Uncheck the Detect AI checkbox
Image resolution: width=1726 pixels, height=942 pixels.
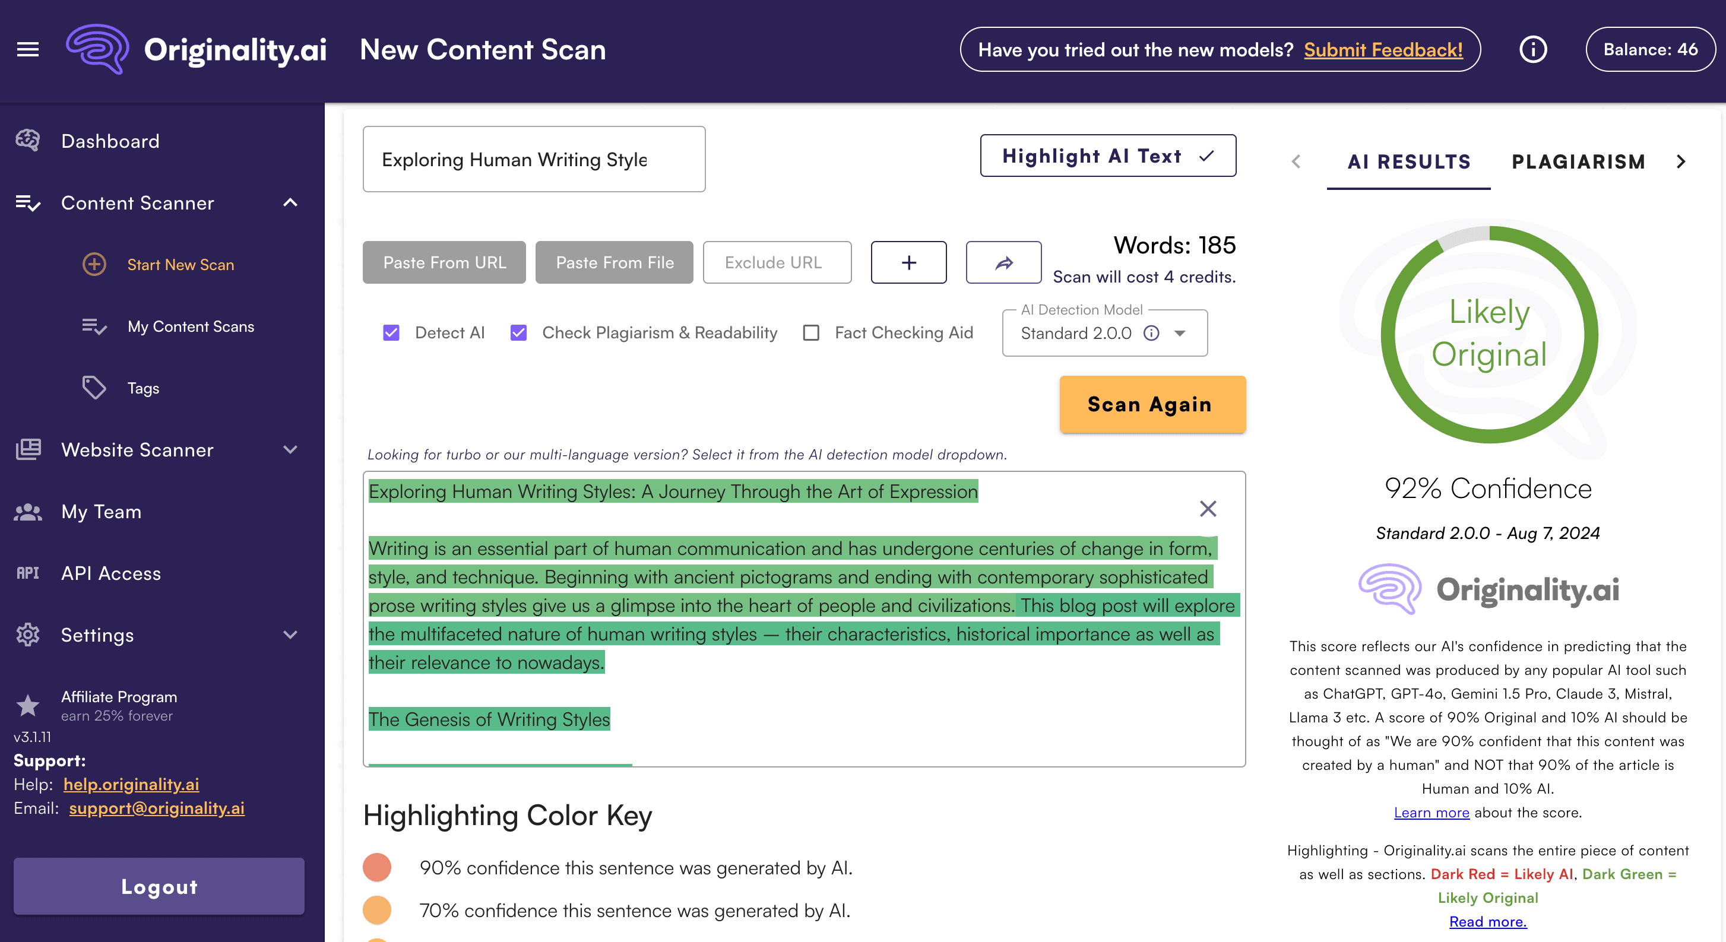391,333
